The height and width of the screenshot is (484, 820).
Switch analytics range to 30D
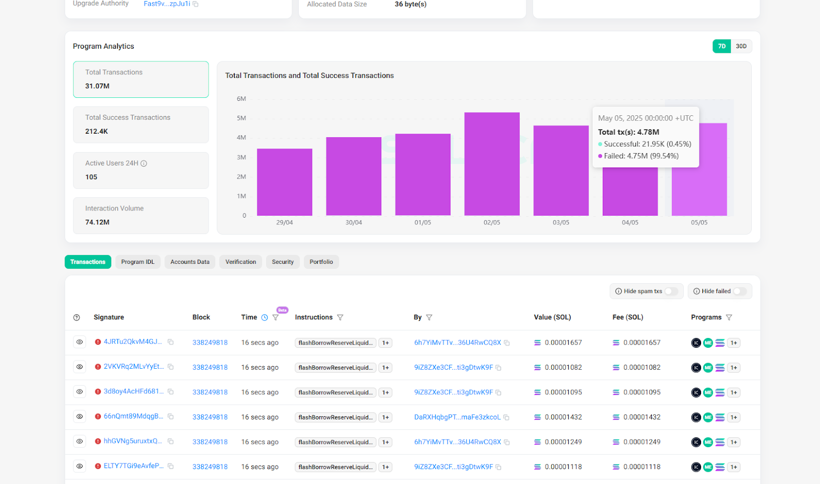point(741,46)
